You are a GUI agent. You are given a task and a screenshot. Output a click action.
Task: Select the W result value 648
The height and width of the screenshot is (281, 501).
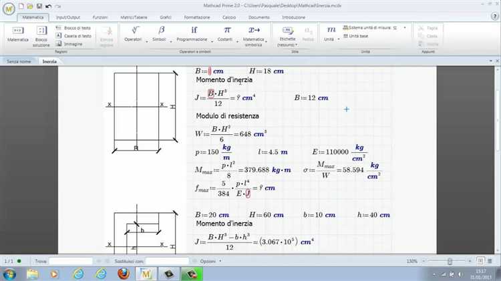tap(245, 134)
